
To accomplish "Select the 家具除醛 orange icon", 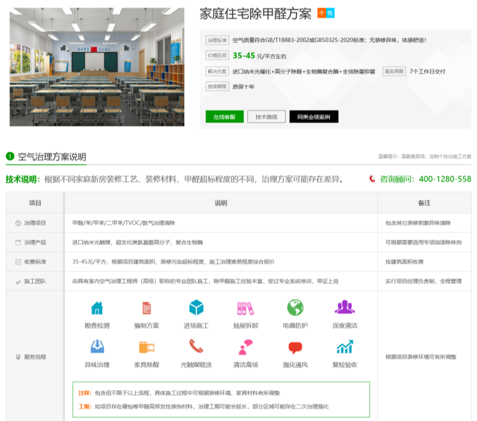I will point(146,346).
